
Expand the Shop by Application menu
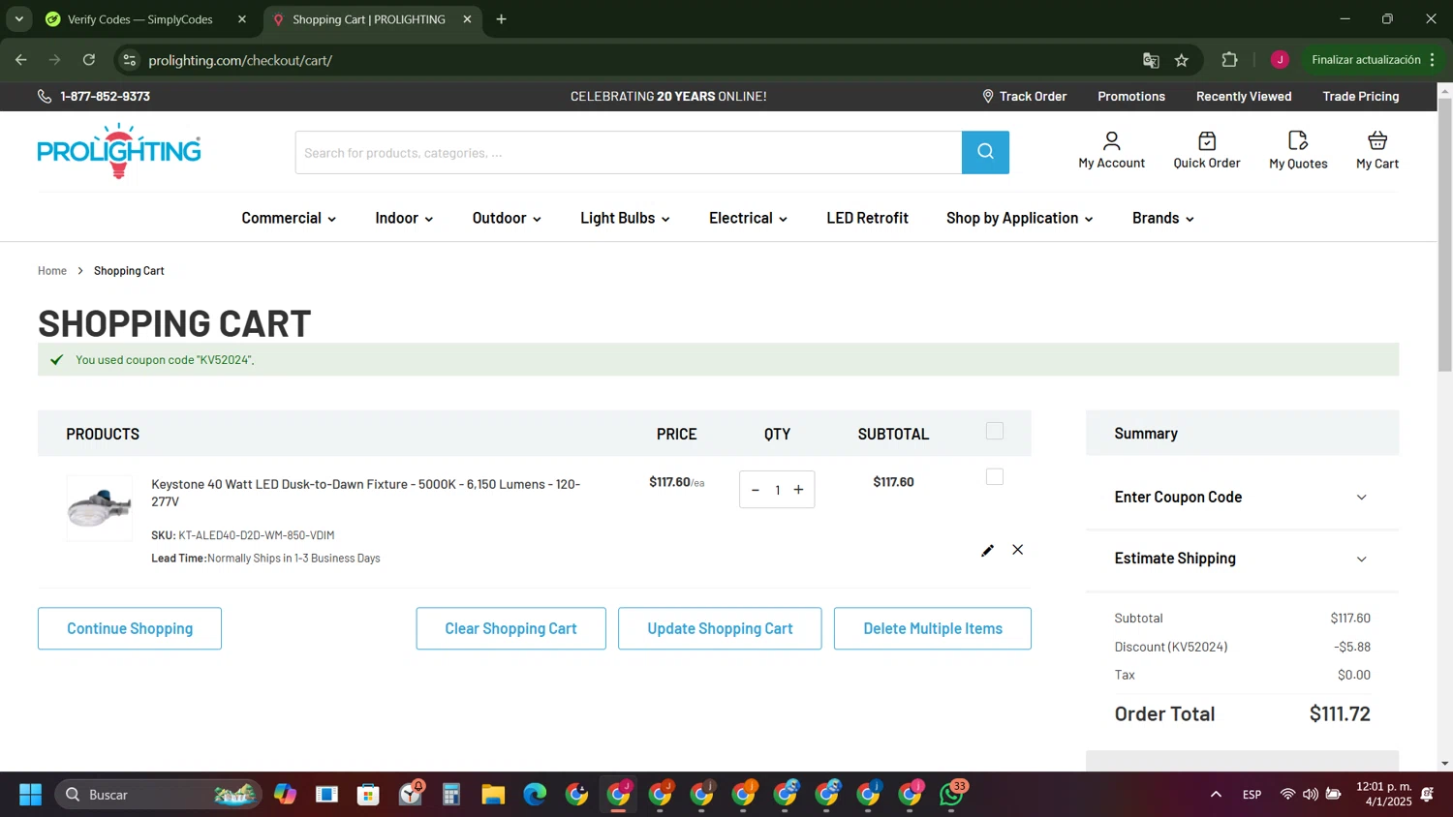pyautogui.click(x=1020, y=218)
